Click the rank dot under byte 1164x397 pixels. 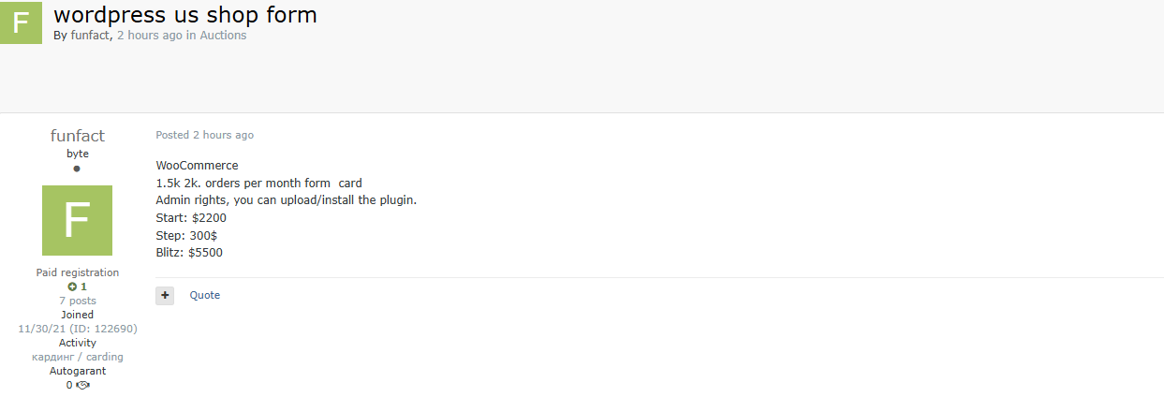click(x=77, y=169)
